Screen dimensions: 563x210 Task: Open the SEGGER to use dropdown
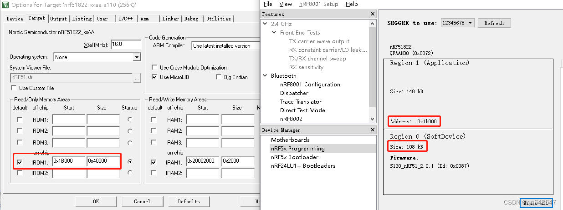[458, 23]
